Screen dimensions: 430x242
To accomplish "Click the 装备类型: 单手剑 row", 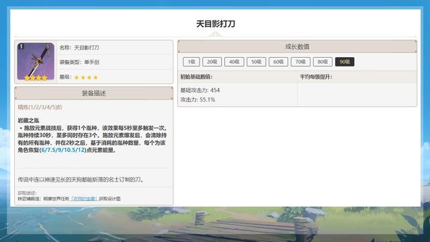I will point(115,62).
